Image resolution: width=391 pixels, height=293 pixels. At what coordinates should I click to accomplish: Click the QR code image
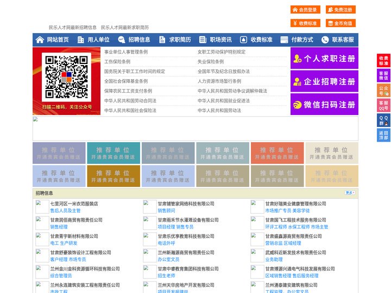(66, 77)
